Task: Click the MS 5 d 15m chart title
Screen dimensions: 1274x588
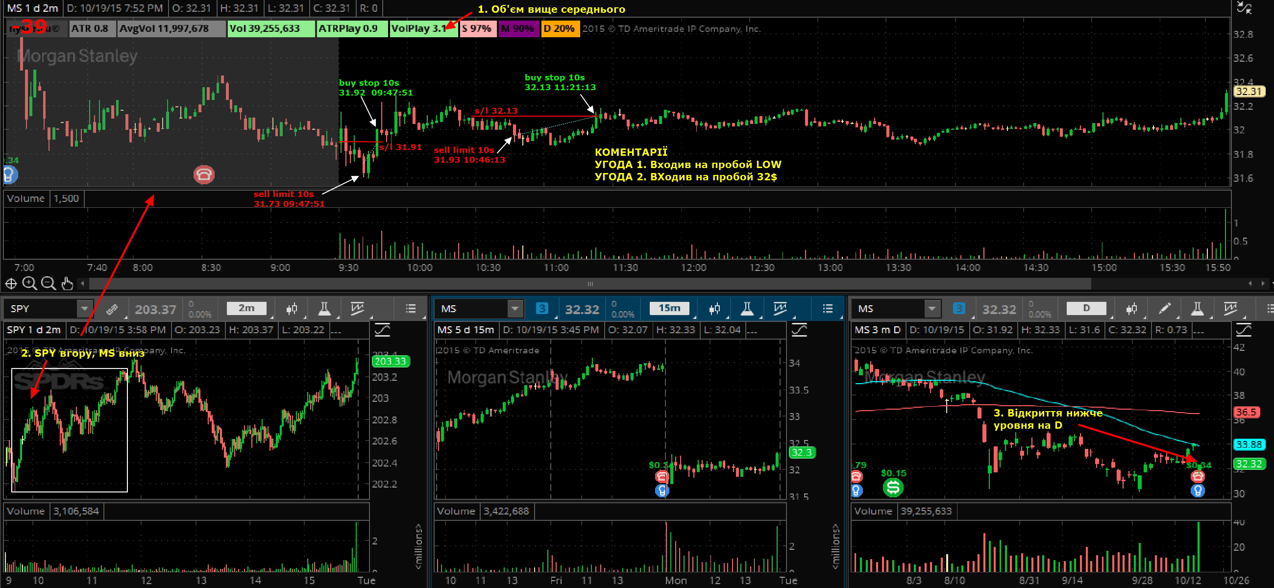Action: (x=465, y=330)
